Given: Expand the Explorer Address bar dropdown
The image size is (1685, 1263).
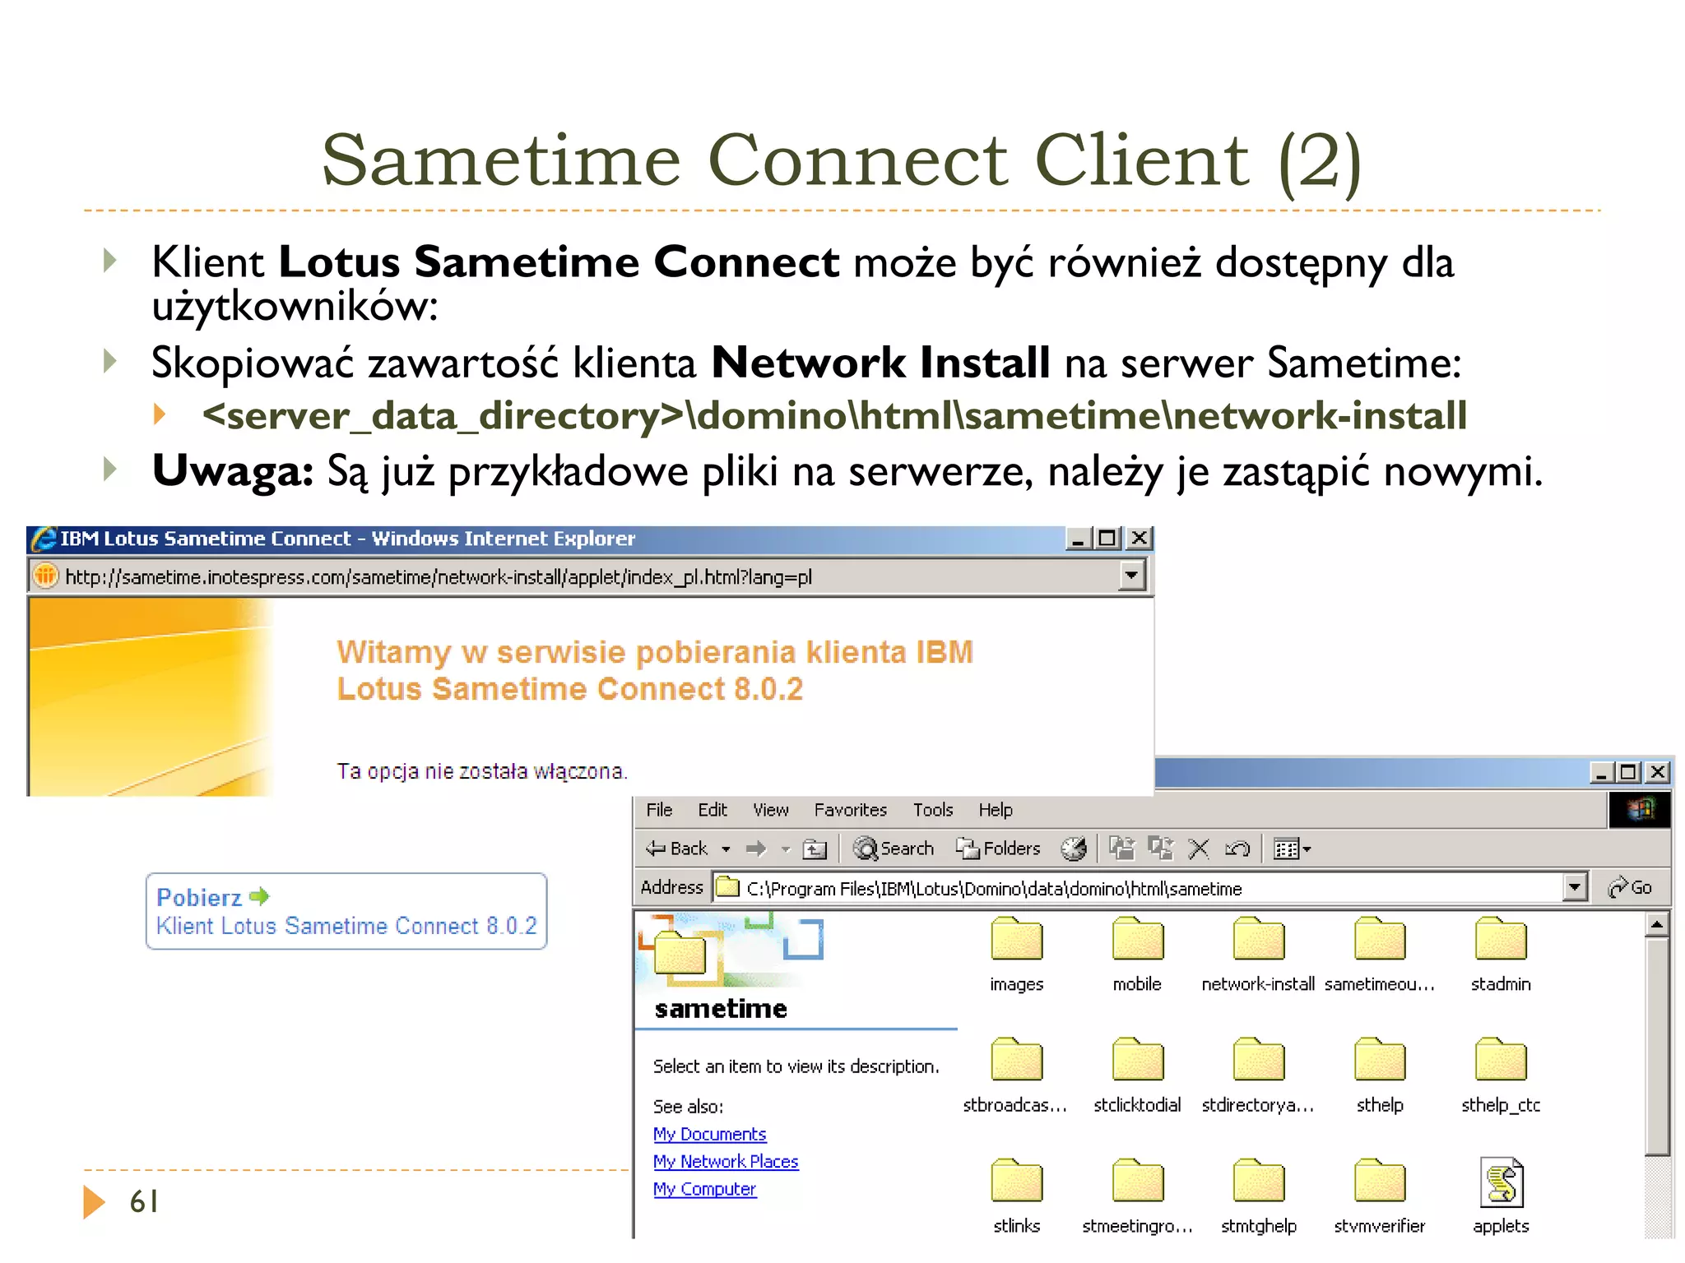Looking at the screenshot, I should 1575,888.
